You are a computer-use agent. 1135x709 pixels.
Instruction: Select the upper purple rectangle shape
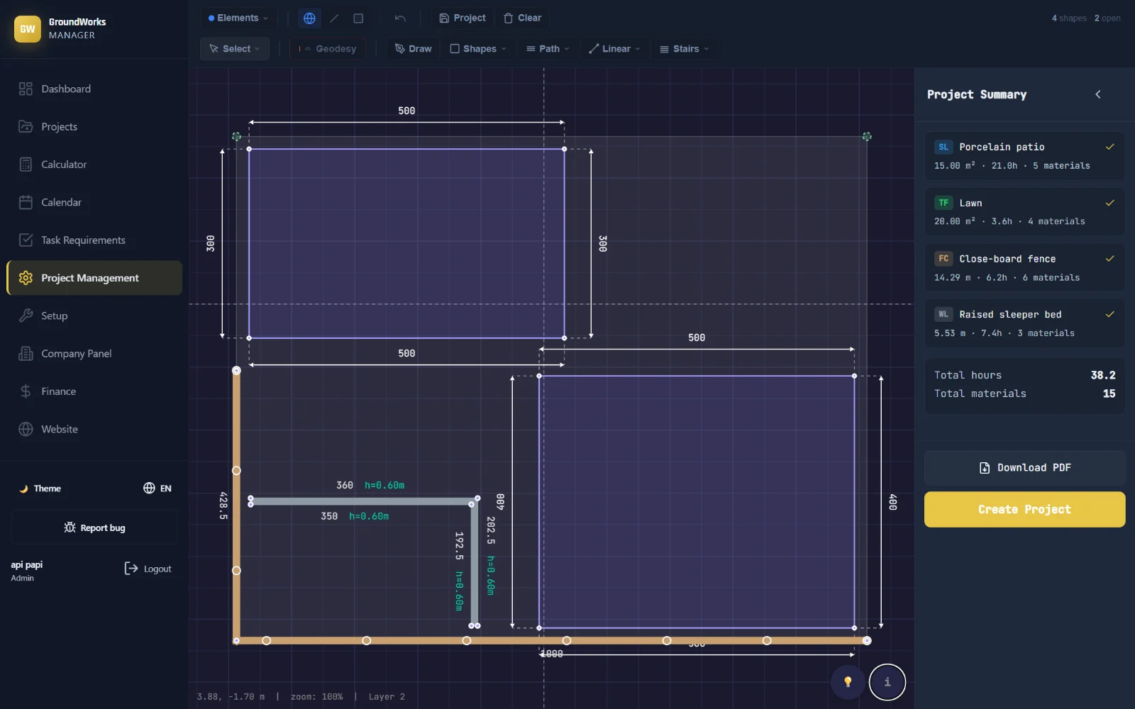pyautogui.click(x=406, y=243)
